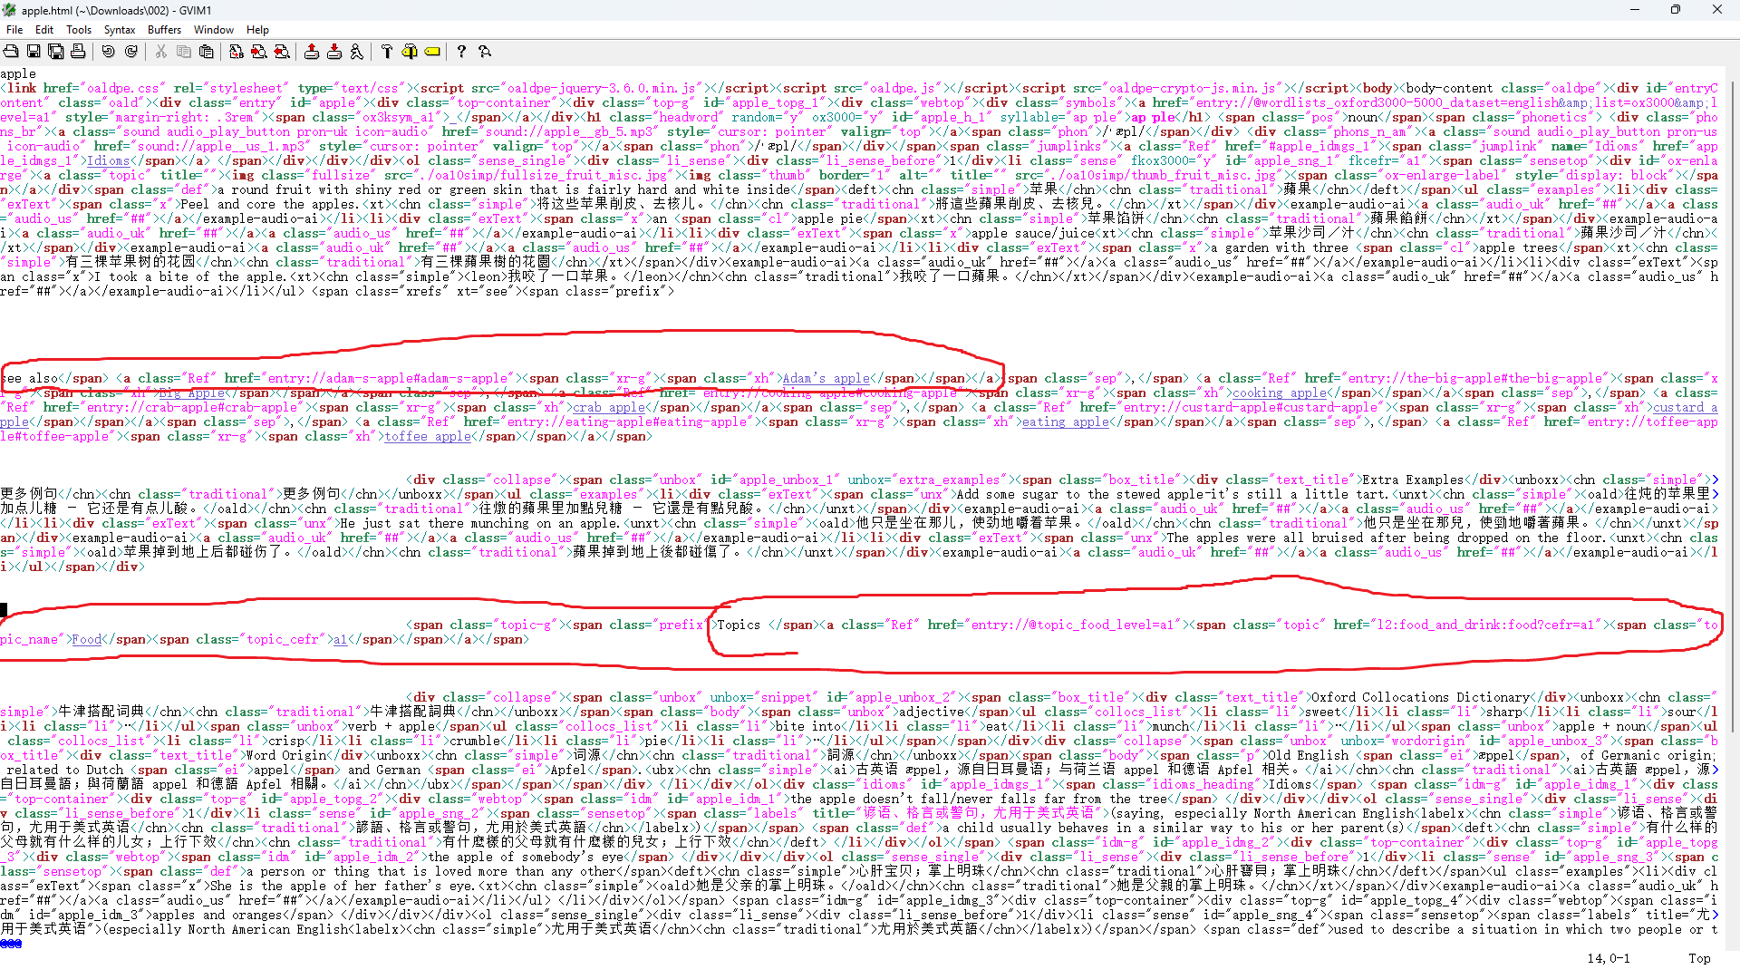Click the Open file toolbar icon

click(x=11, y=52)
